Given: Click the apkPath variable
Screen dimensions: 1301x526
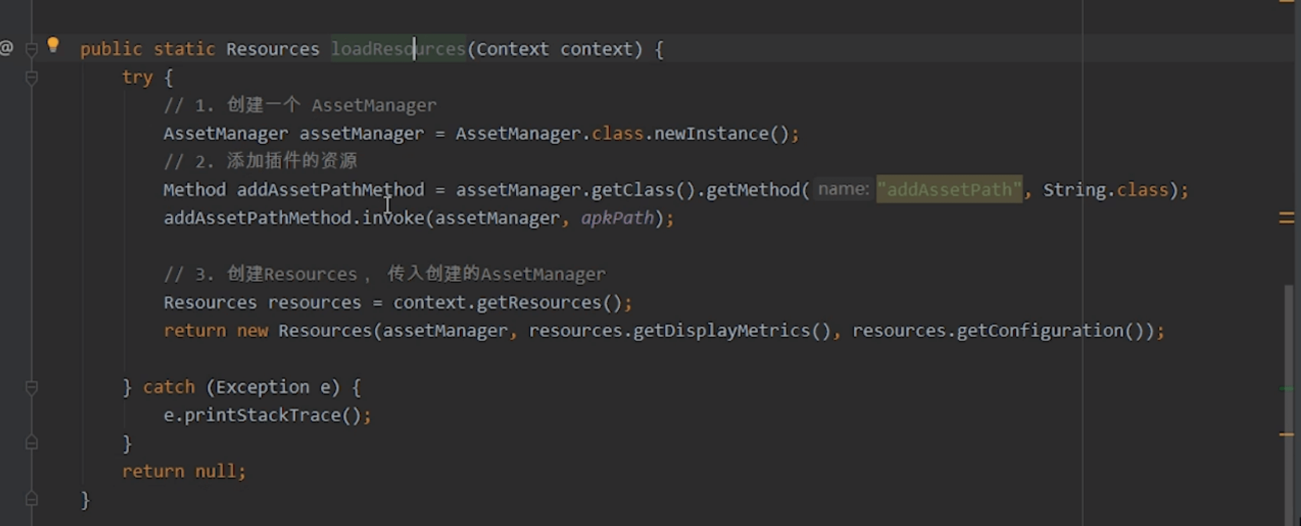Looking at the screenshot, I should point(617,218).
